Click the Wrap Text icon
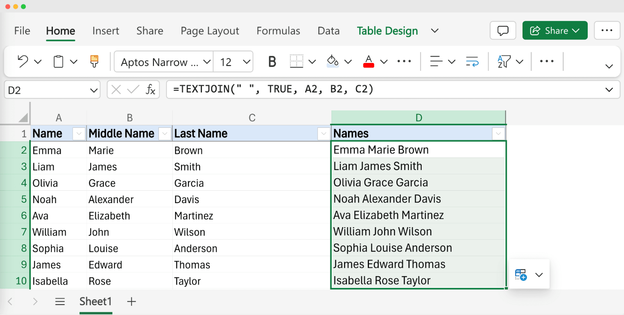 pos(472,61)
